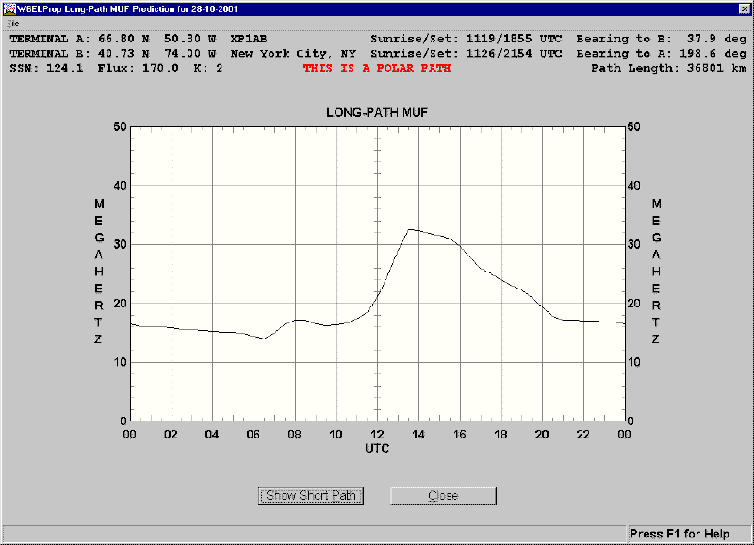Close the window with the title bar X
754x545 pixels.
pyautogui.click(x=744, y=8)
